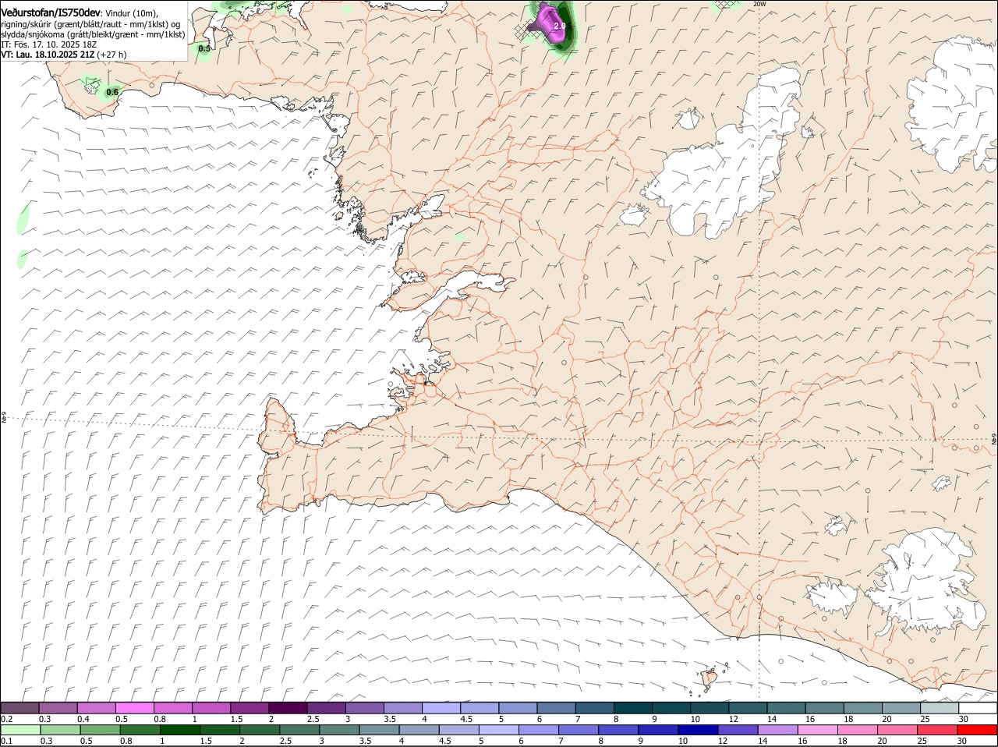
Task: Click the light periwinkle 4 swatch in the snow legend
Action: 441,708
